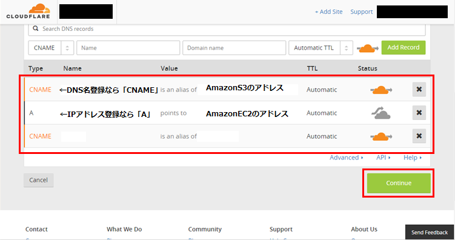Open the Support link in header

[x=361, y=12]
